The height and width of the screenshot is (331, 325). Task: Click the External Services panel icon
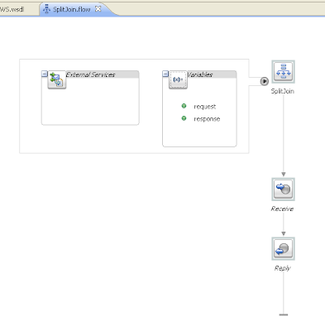(x=57, y=79)
